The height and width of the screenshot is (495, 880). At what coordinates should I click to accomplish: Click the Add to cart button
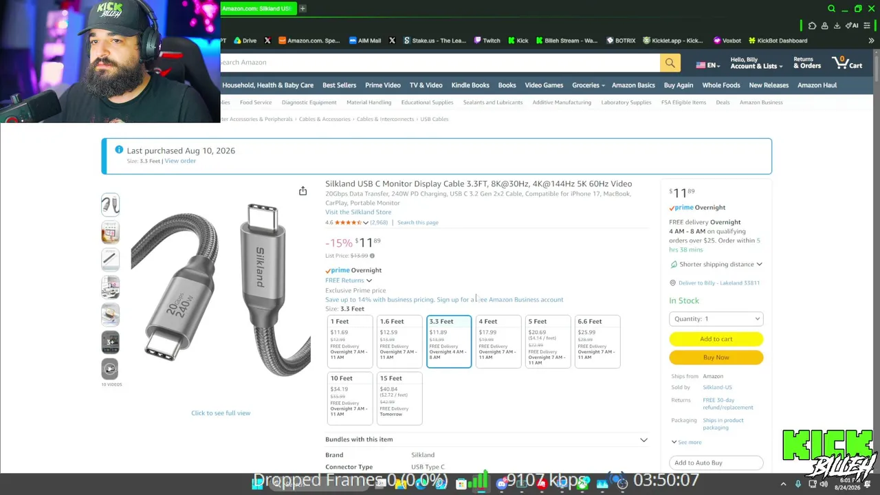coord(716,339)
